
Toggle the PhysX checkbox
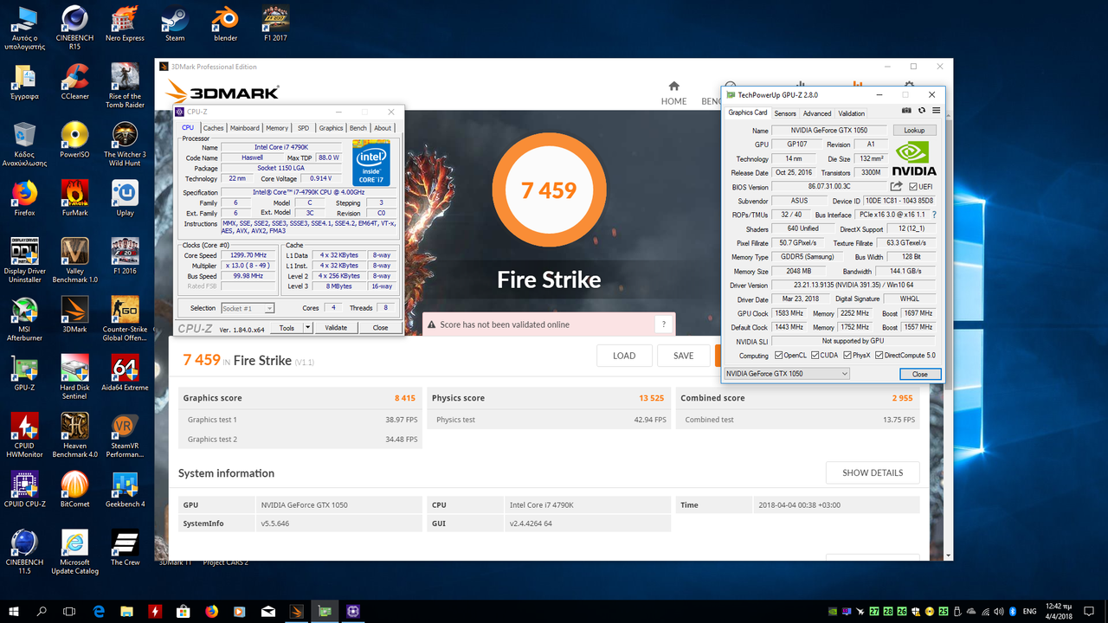tap(847, 356)
